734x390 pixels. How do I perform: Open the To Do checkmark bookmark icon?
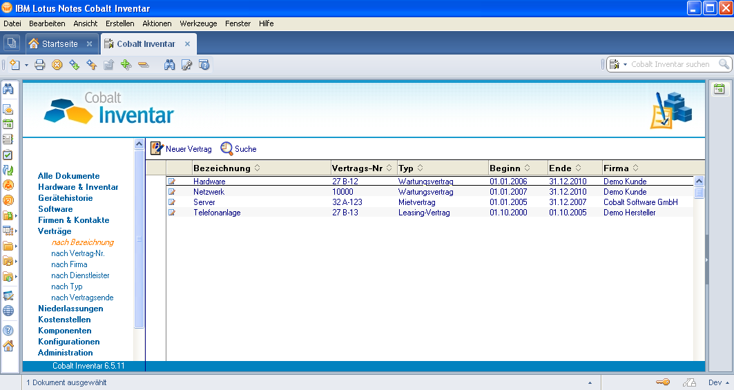[8, 155]
